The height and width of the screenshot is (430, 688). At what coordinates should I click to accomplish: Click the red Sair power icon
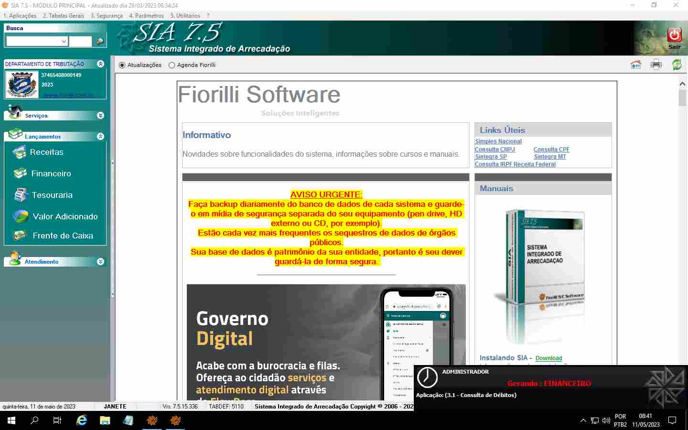coord(674,35)
